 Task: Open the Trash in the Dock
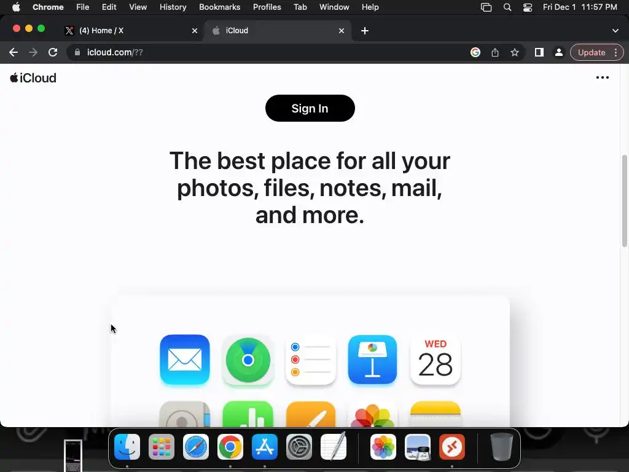[x=501, y=447]
